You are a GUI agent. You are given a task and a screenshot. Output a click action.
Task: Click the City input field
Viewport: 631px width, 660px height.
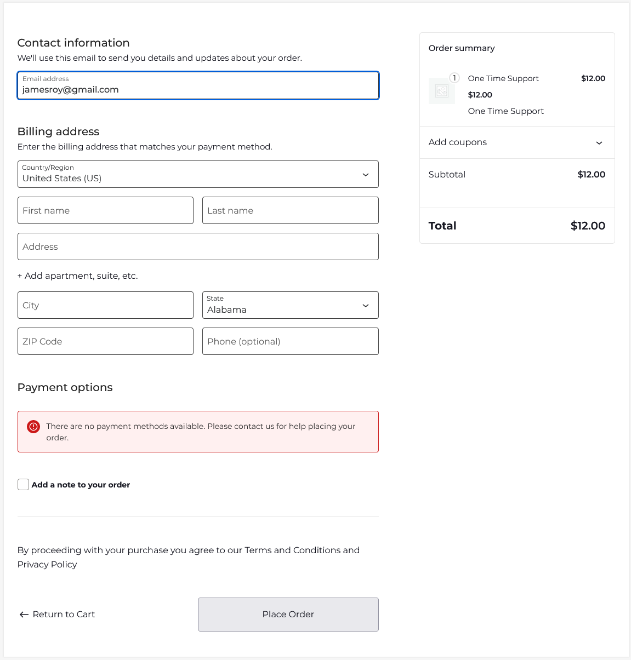tap(105, 305)
